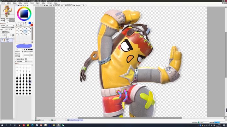Viewport: 227px width, 127px height.
Task: Choose the Airbrush tool
Action: click(x=21, y=28)
